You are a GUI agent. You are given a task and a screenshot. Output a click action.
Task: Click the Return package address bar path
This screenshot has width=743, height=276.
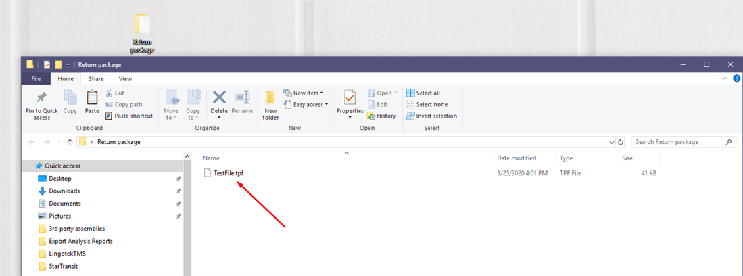point(119,142)
